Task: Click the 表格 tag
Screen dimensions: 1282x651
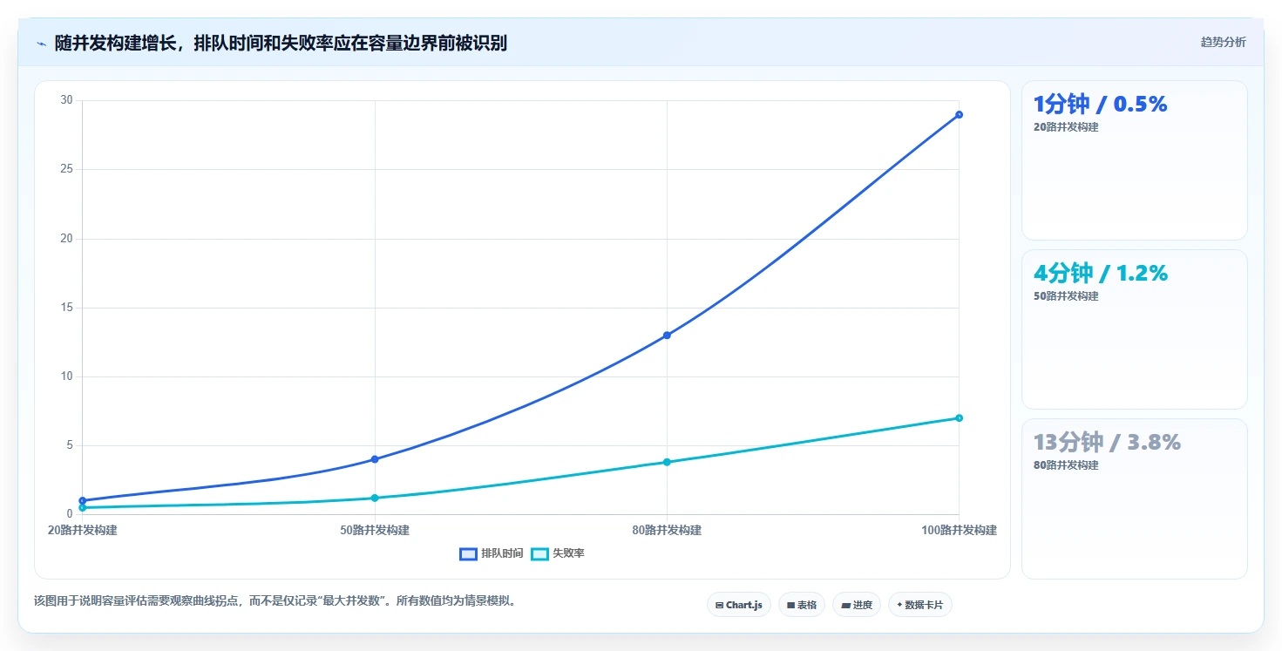Action: 801,605
